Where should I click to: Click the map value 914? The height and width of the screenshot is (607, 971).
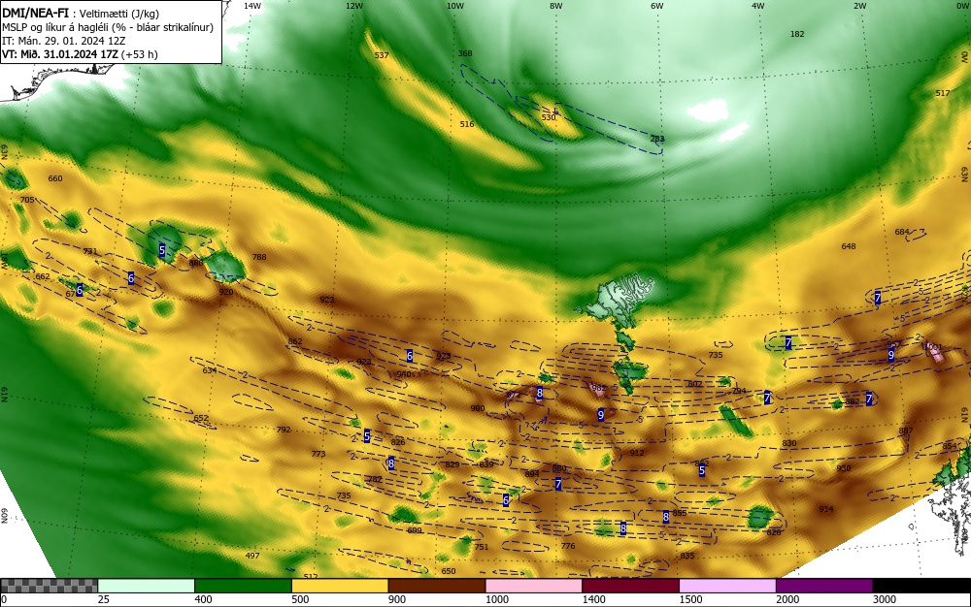pyautogui.click(x=826, y=509)
